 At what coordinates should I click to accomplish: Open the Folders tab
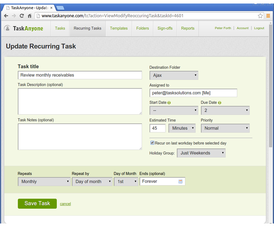[143, 28]
